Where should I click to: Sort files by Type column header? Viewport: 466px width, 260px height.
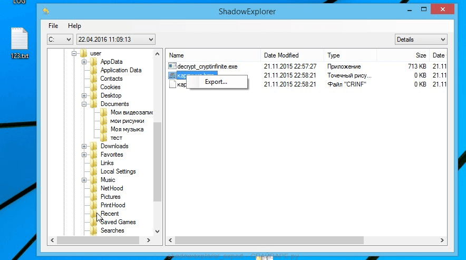(x=350, y=55)
